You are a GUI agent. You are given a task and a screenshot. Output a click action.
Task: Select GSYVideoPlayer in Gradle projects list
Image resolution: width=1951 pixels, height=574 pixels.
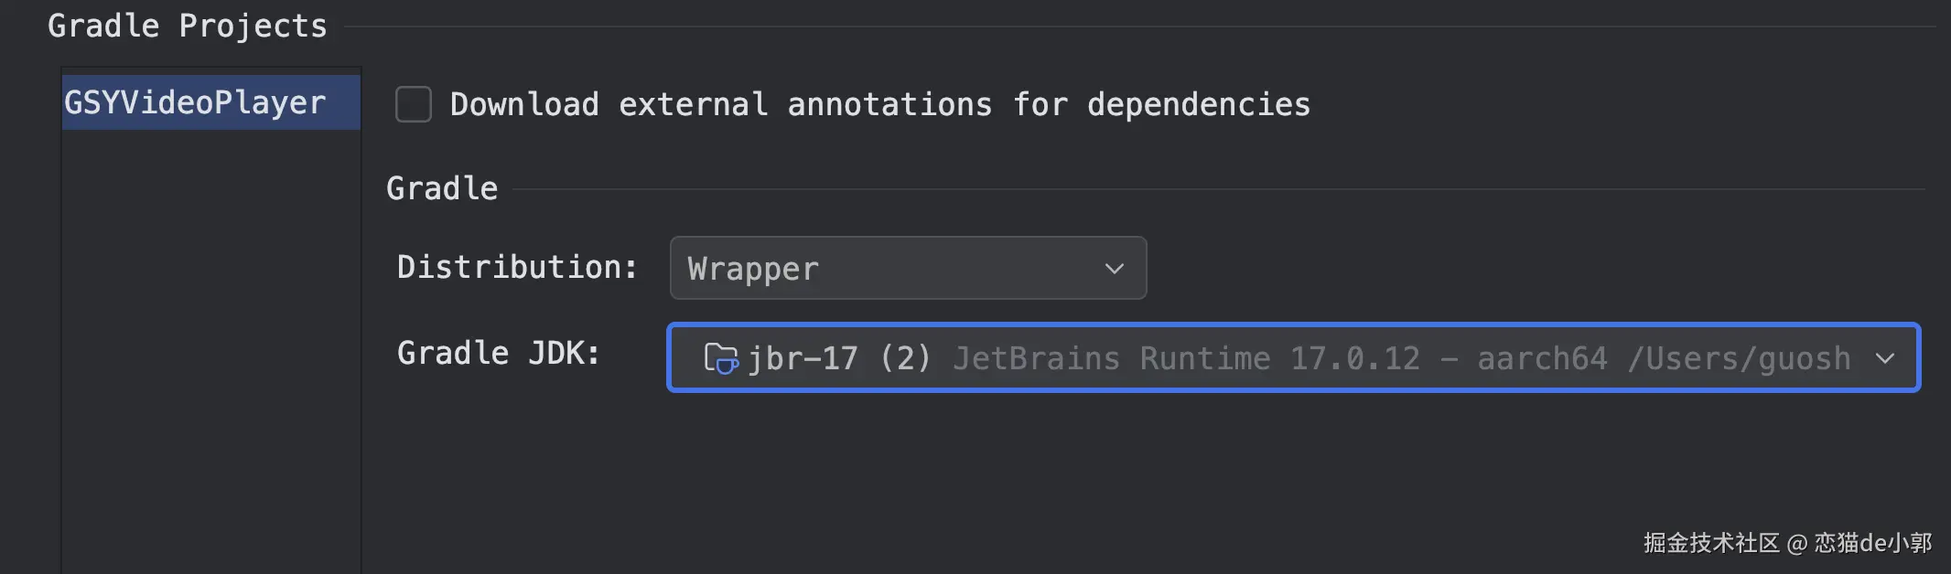tap(211, 102)
